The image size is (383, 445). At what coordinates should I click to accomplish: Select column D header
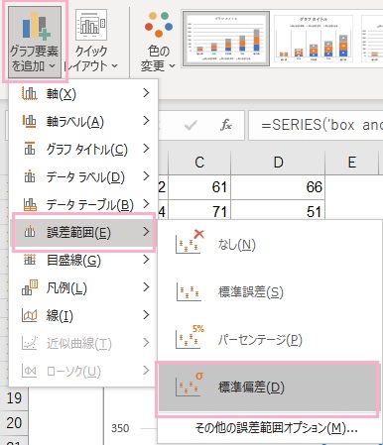tap(278, 163)
